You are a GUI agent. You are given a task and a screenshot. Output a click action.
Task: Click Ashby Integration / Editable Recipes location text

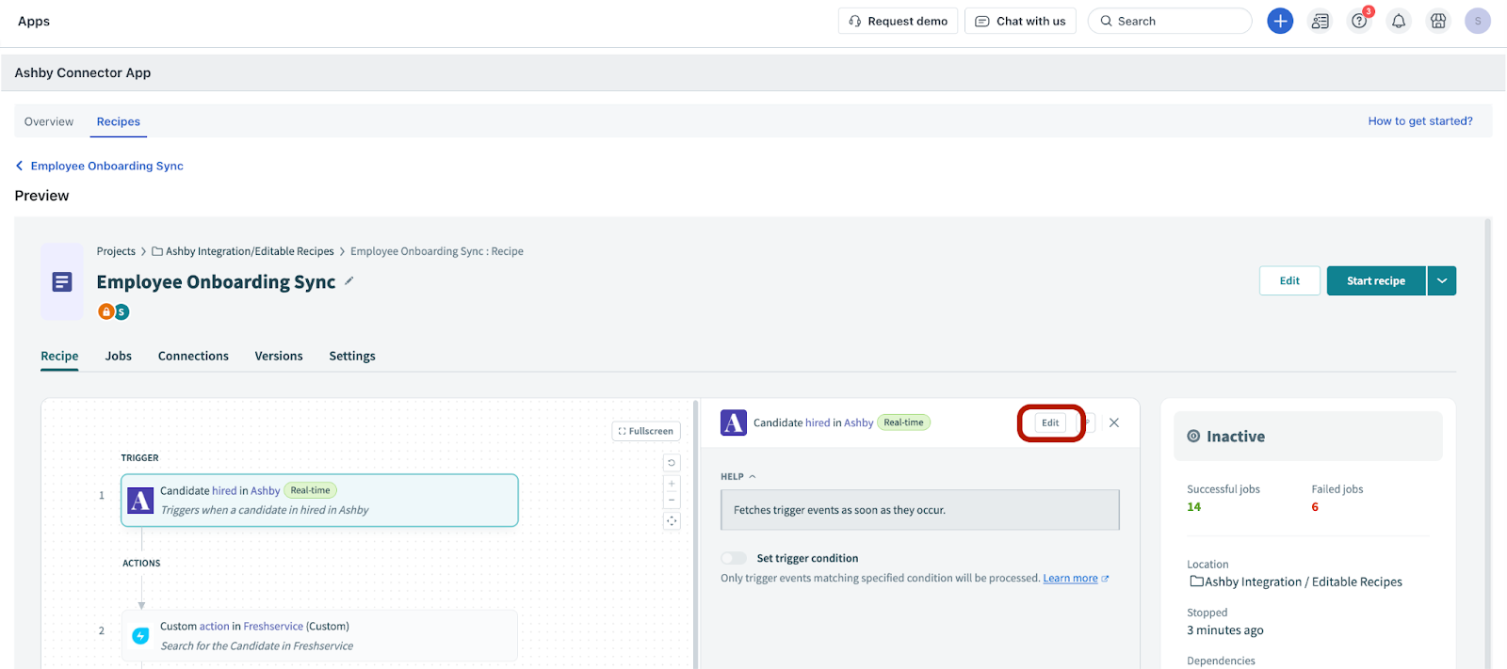pos(1304,581)
